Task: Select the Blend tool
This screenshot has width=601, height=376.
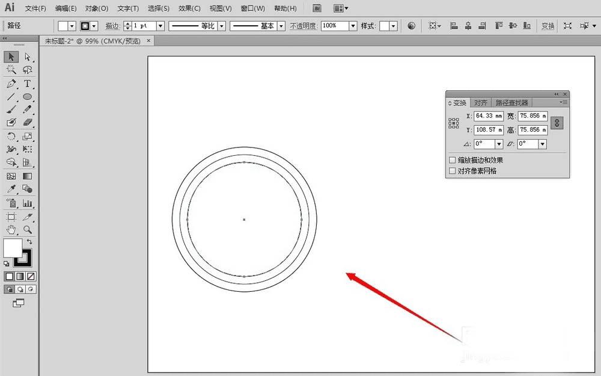Action: pos(27,189)
